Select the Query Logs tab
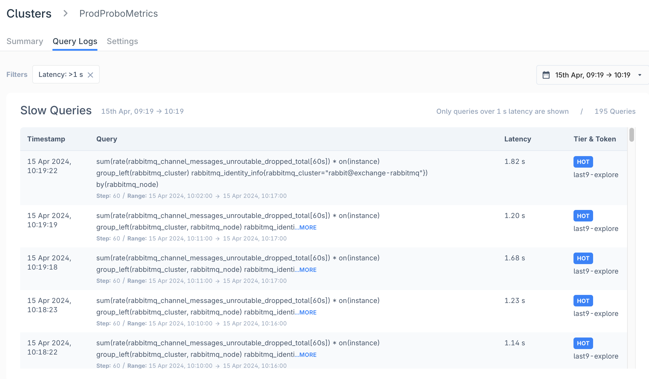Image resolution: width=649 pixels, height=379 pixels. (x=75, y=41)
